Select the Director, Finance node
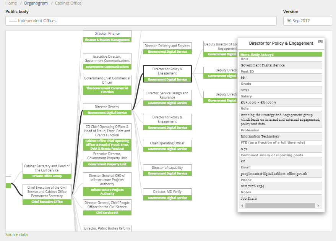 click(x=107, y=36)
